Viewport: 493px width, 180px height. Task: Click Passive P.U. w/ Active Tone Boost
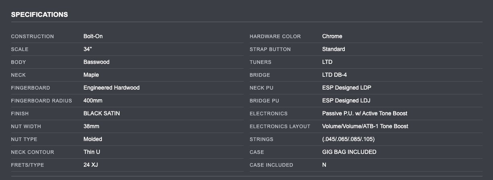pyautogui.click(x=365, y=113)
